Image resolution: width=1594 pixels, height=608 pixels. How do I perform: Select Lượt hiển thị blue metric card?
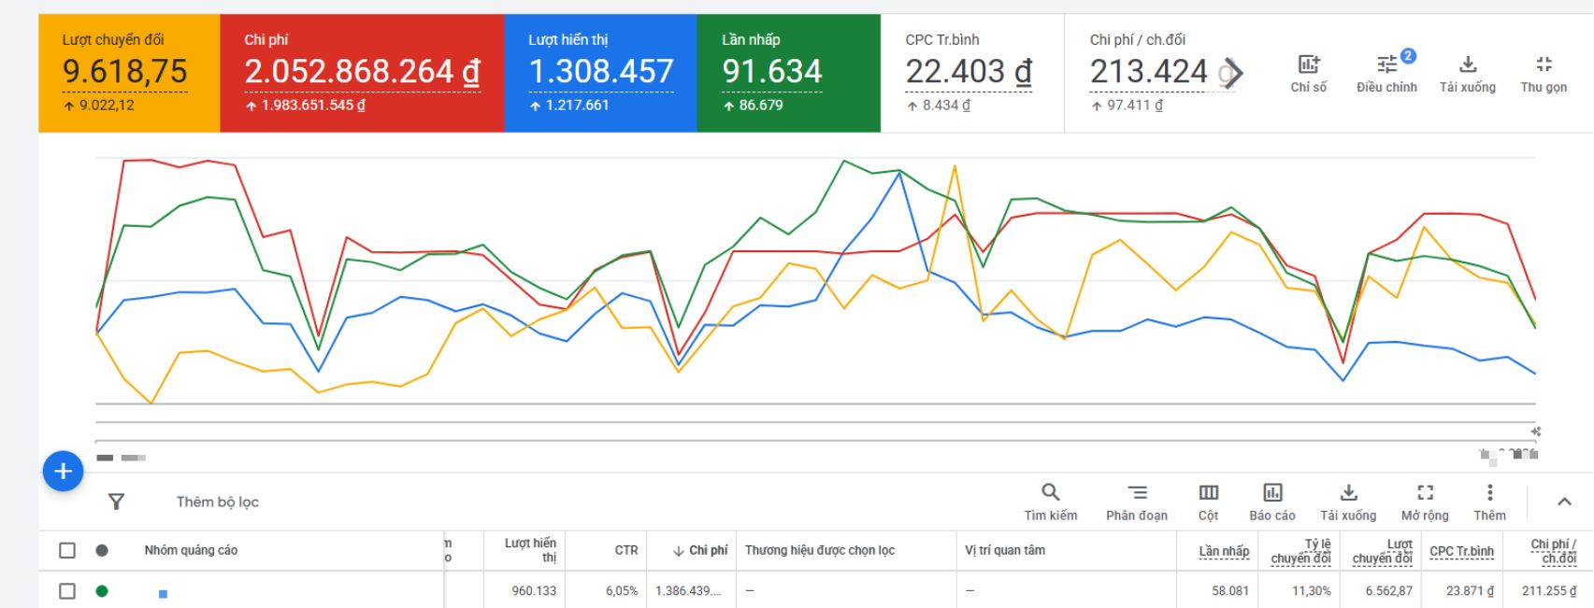click(x=600, y=73)
